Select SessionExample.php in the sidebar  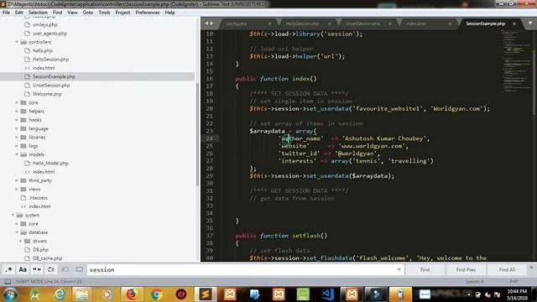point(97,76)
